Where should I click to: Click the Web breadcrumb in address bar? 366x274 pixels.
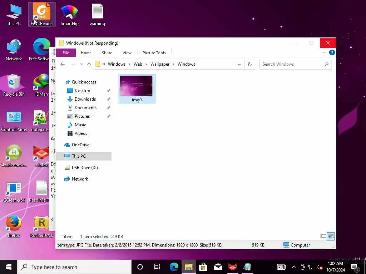tap(138, 64)
